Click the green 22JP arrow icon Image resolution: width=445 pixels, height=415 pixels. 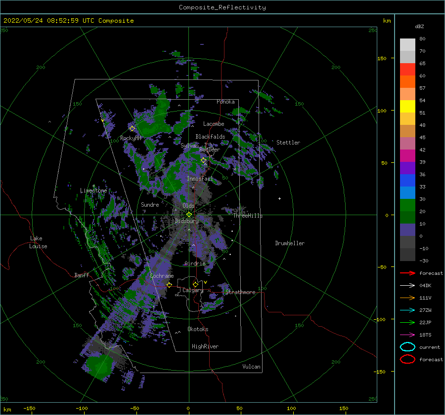(x=407, y=322)
